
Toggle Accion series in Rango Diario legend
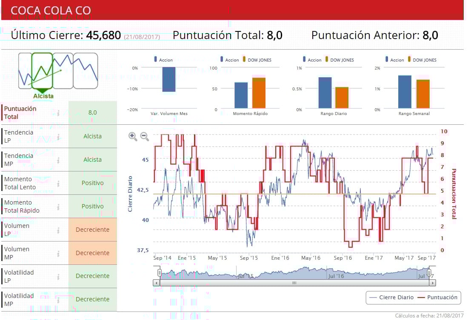pos(312,59)
